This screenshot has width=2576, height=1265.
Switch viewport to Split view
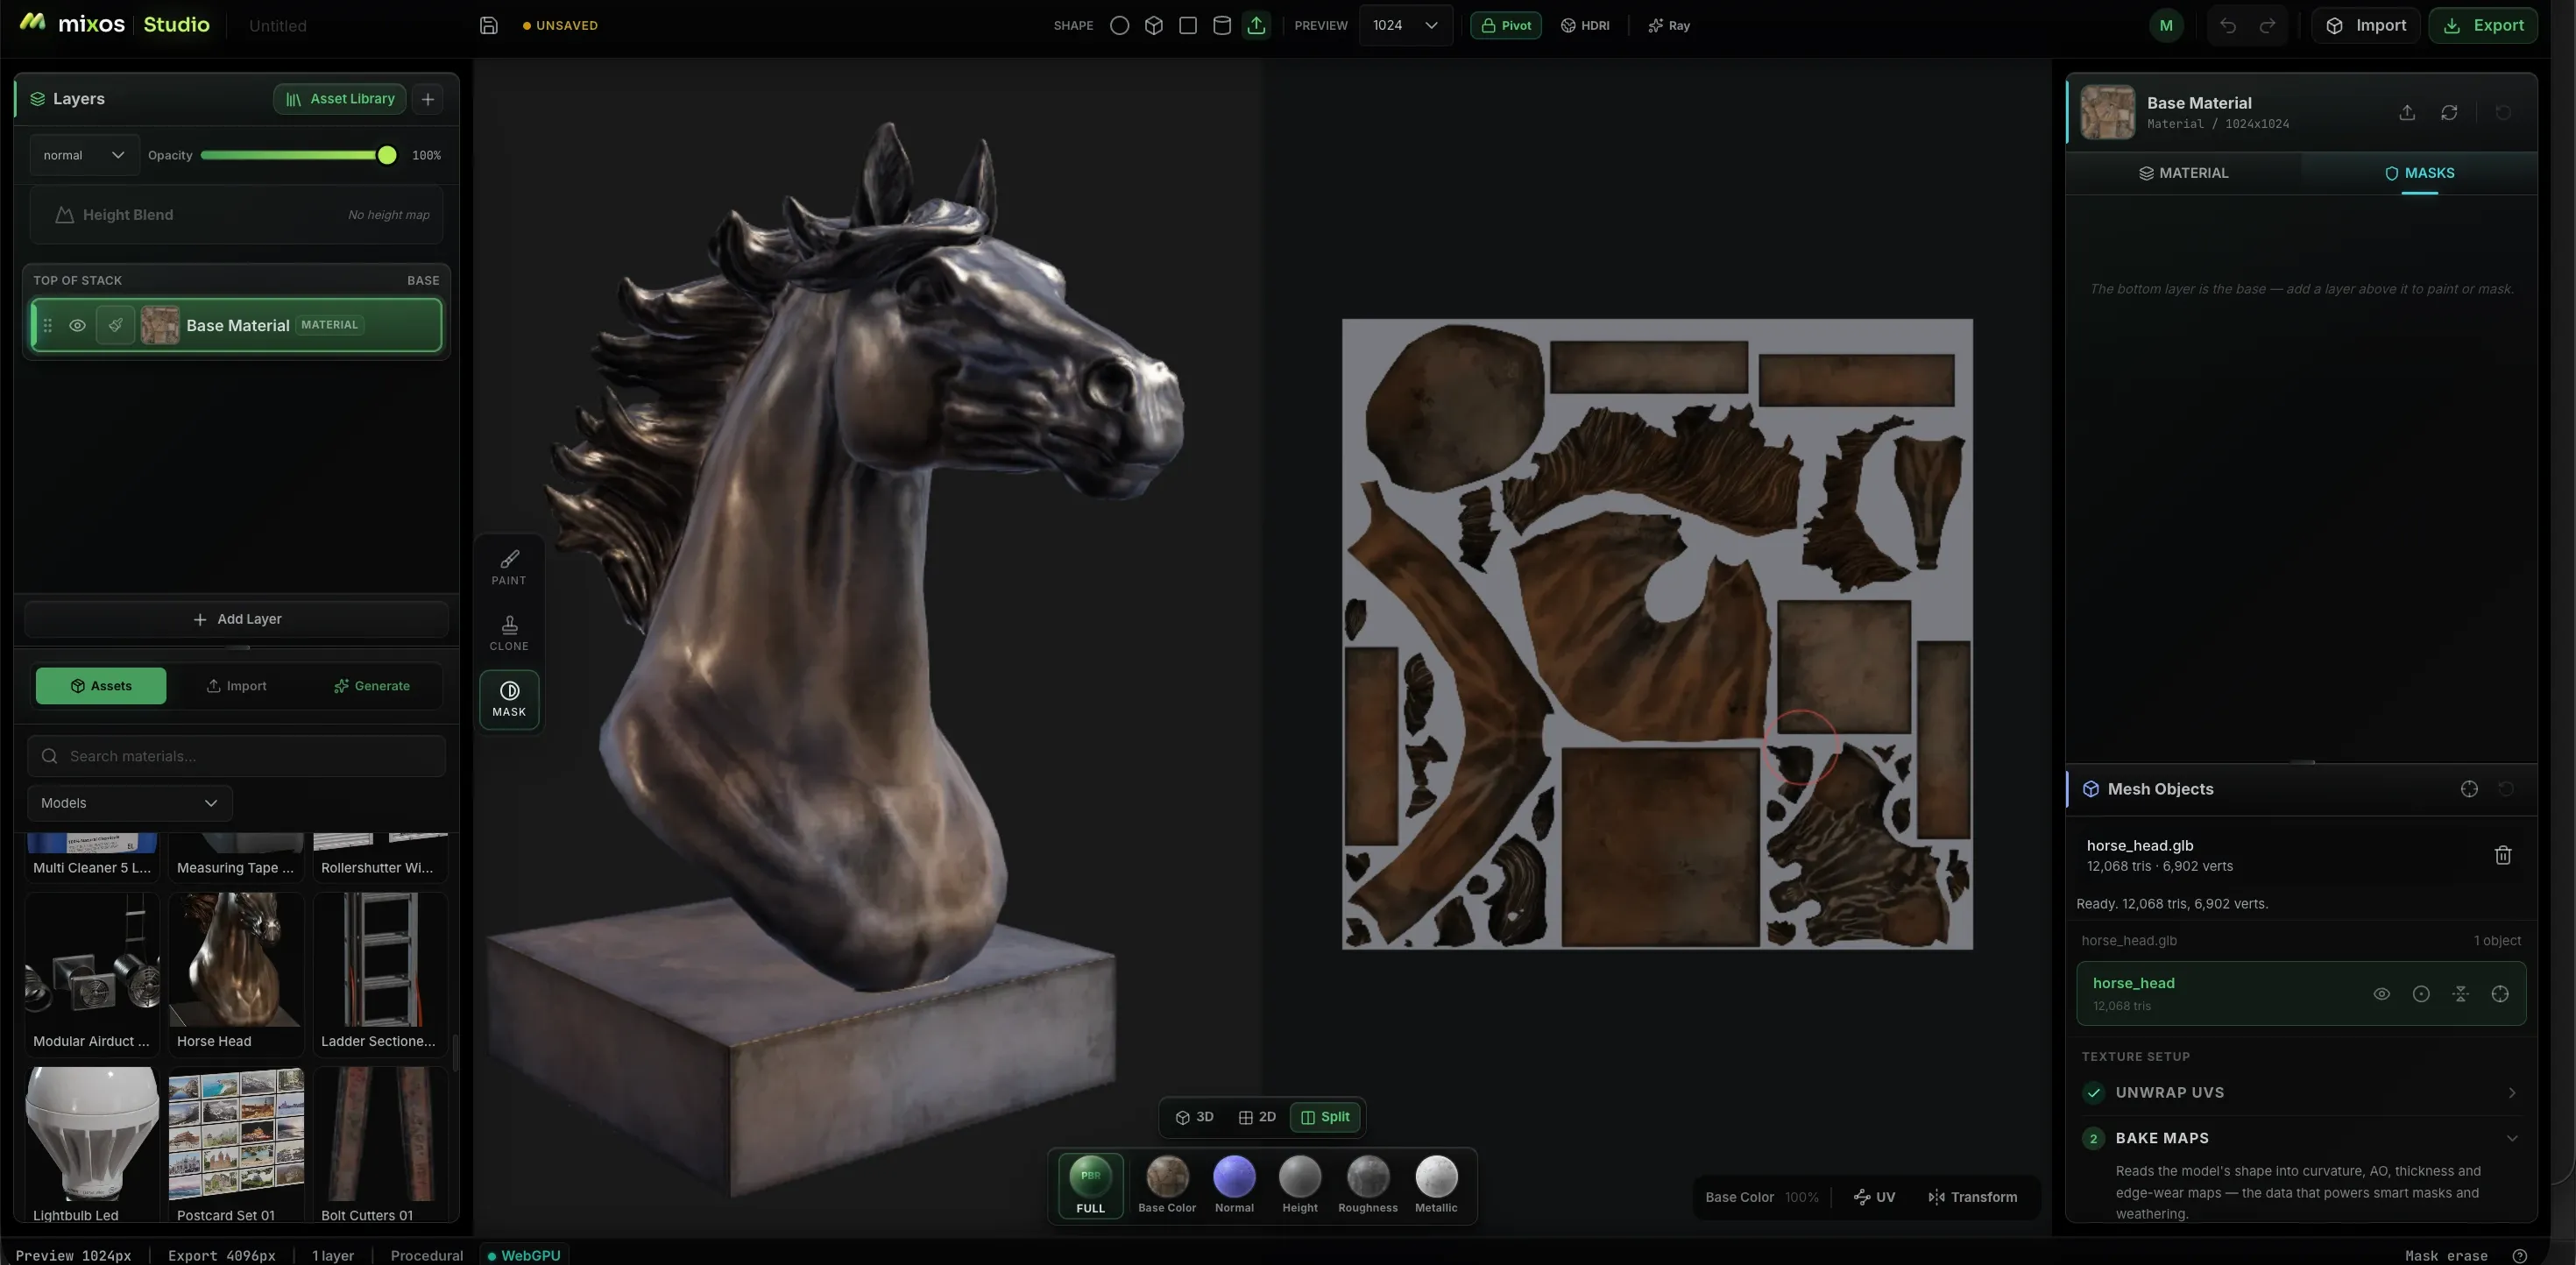1325,1117
